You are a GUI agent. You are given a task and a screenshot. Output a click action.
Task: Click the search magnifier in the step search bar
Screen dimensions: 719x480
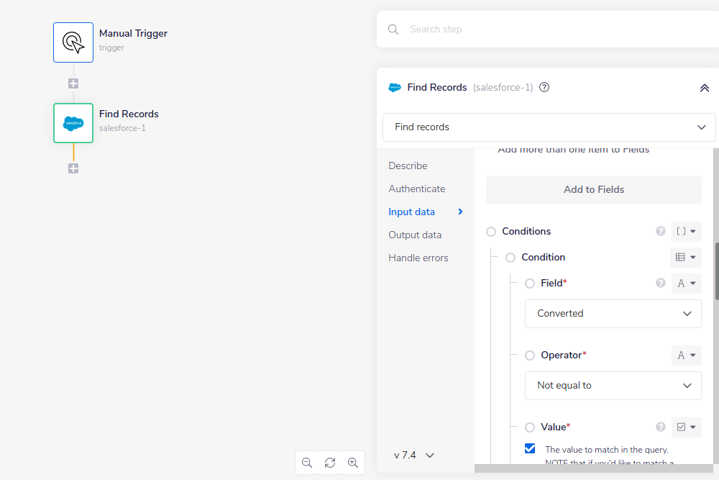[x=393, y=29]
